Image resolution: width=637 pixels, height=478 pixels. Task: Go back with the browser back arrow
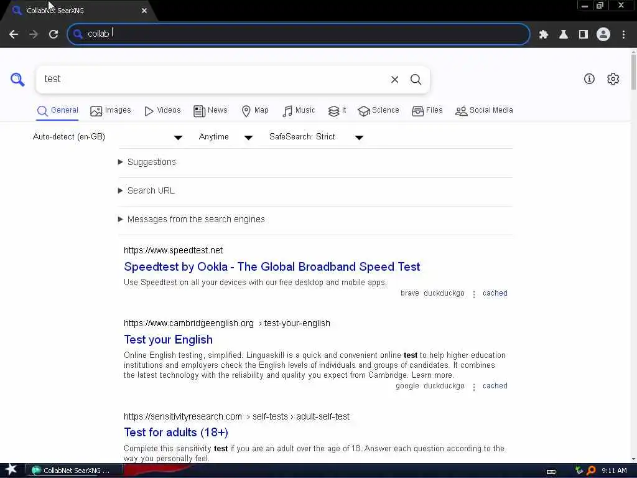[x=14, y=34]
